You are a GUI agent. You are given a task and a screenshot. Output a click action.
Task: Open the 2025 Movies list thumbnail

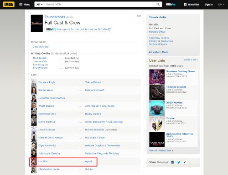coord(157,108)
